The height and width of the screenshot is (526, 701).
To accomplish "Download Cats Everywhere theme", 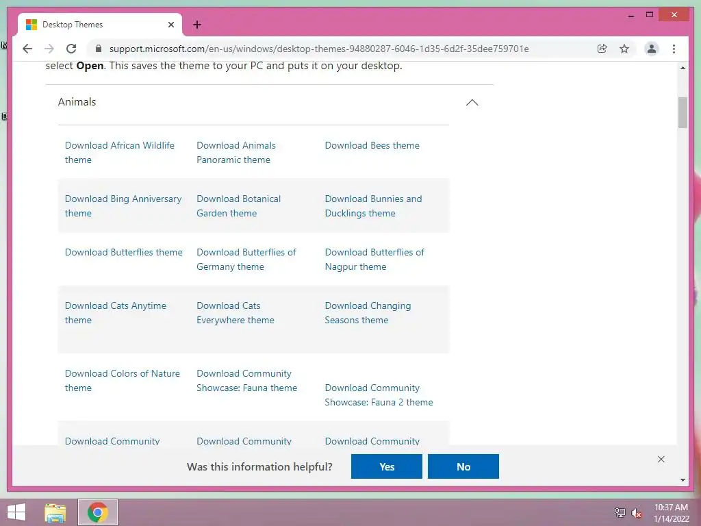I will coord(235,312).
